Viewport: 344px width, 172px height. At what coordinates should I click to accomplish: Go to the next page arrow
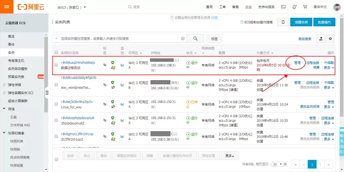click(320, 164)
